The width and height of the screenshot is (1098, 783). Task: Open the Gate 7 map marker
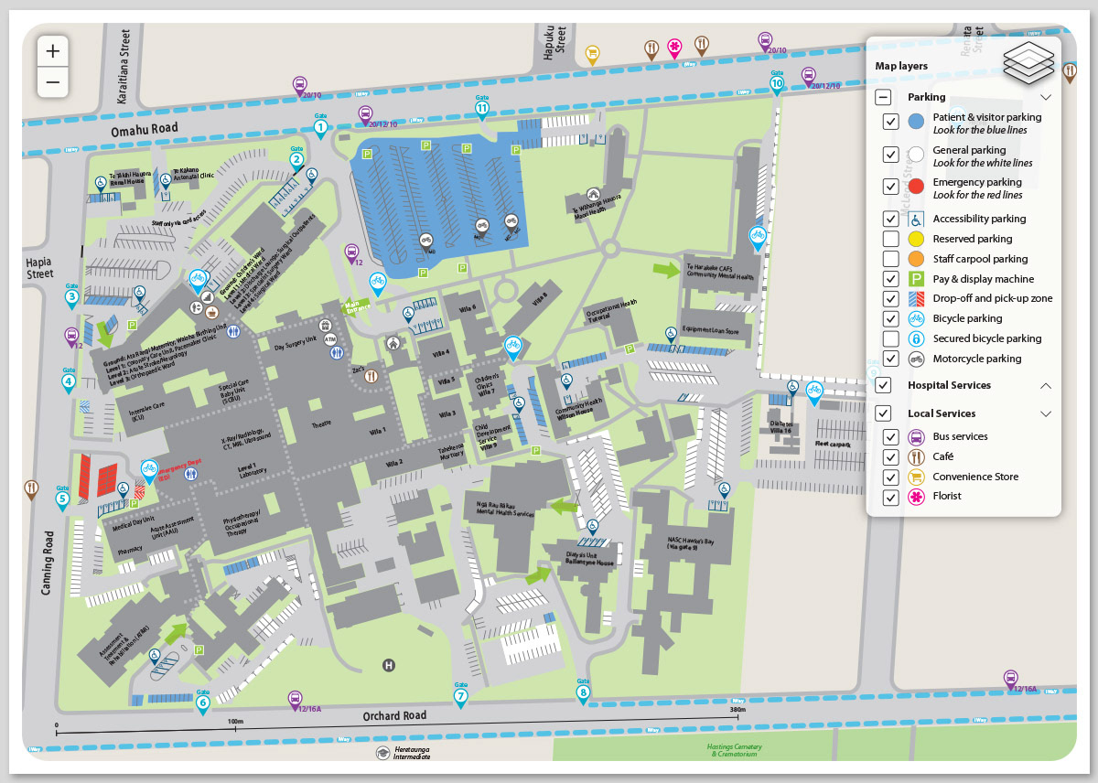coord(460,695)
